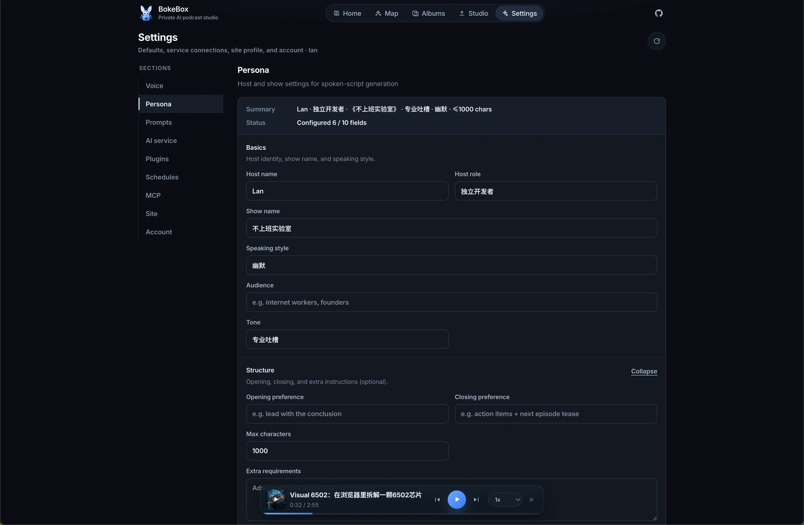Screen dimensions: 804x525
Task: Click the episode cover thumbnail
Action: coord(276,500)
